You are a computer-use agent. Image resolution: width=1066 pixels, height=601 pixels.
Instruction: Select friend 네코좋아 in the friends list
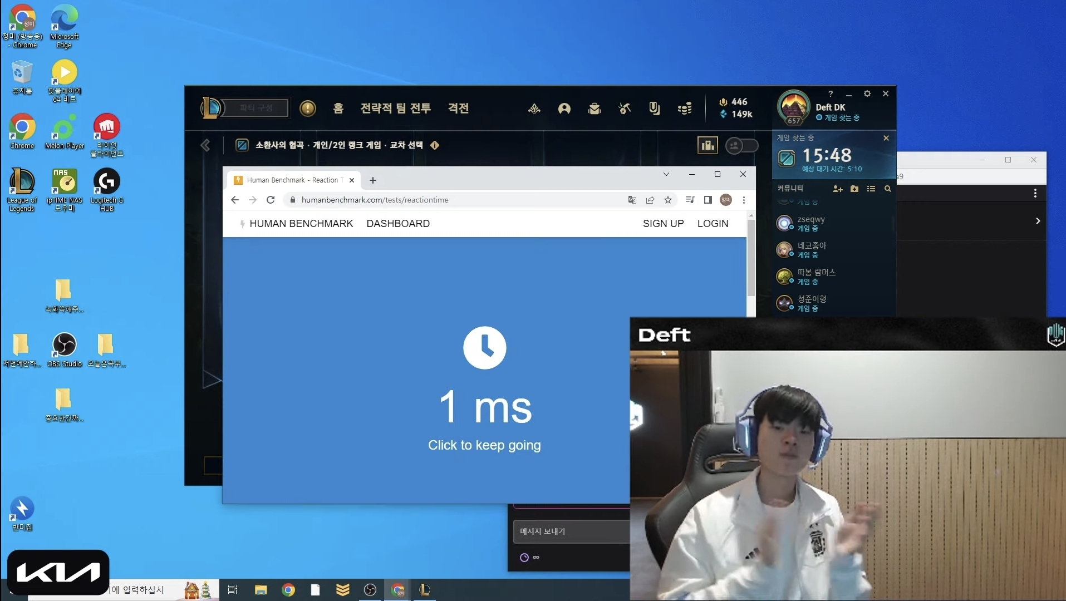pyautogui.click(x=833, y=250)
